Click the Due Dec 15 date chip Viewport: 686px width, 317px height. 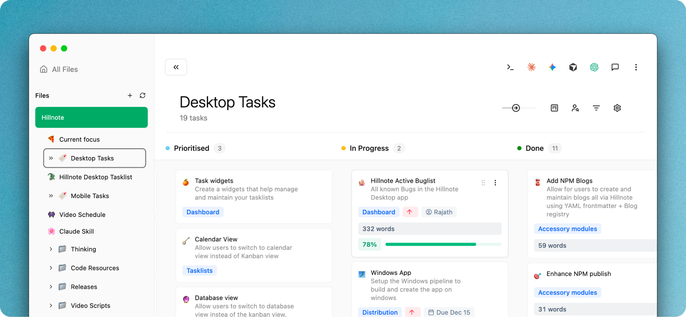coord(449,312)
